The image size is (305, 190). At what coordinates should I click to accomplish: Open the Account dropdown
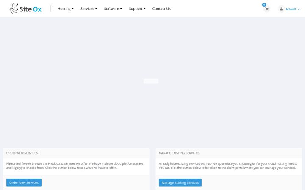point(293,9)
